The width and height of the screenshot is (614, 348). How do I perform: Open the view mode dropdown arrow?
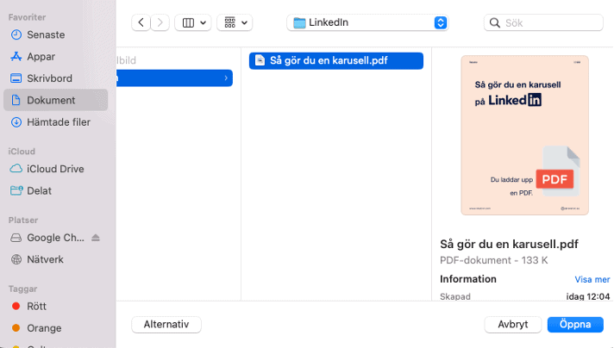[x=203, y=22]
